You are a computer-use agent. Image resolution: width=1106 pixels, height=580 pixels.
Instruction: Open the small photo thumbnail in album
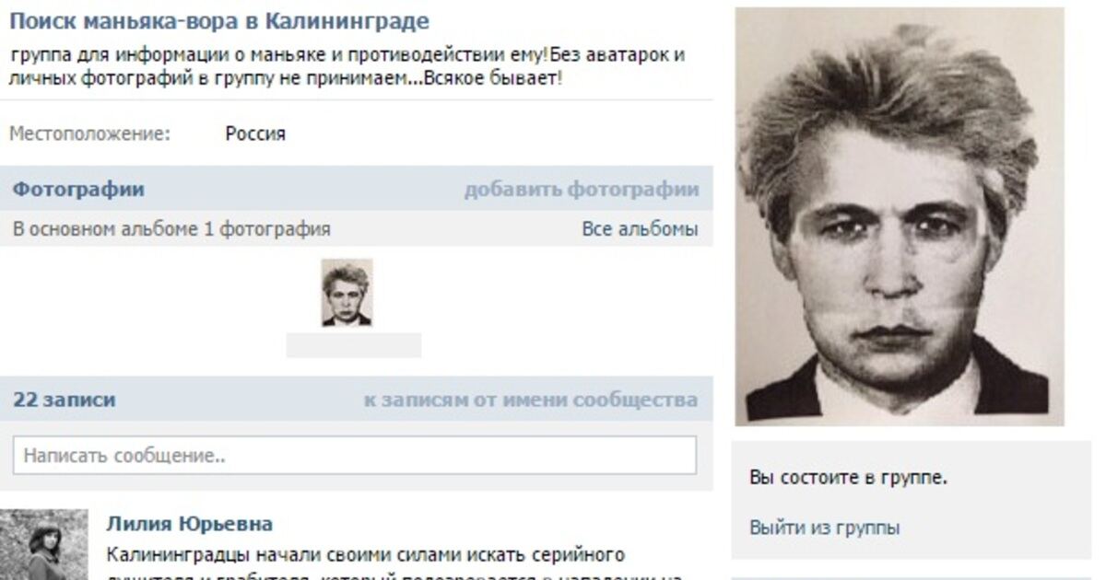pyautogui.click(x=347, y=293)
